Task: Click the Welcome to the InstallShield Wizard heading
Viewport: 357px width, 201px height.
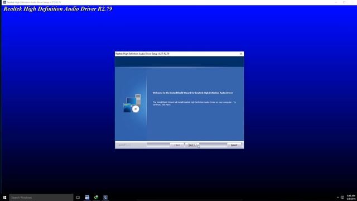Action: click(192, 93)
